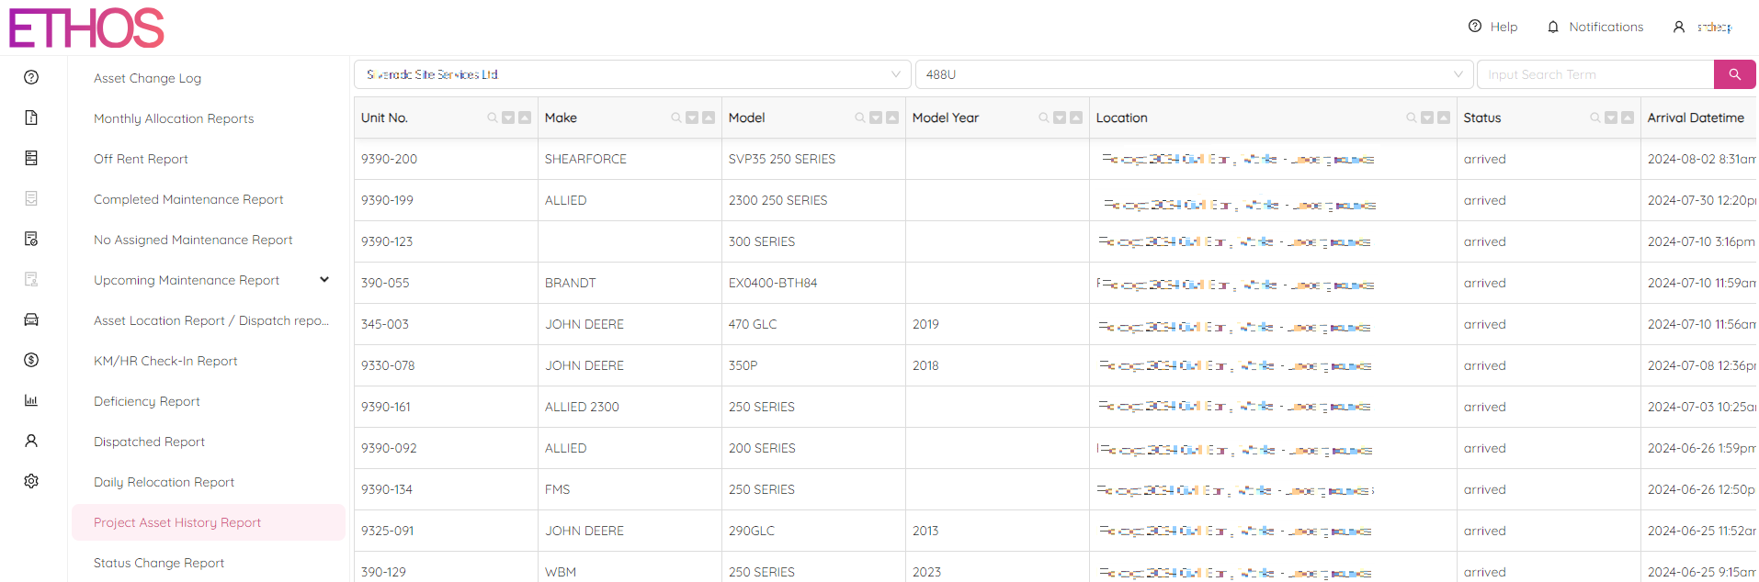Select the SVP35 250 SERIES model cell
1759x582 pixels.
click(813, 159)
